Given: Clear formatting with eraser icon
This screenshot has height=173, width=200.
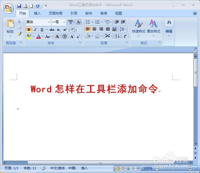Looking at the screenshot, I should pos(73,30).
